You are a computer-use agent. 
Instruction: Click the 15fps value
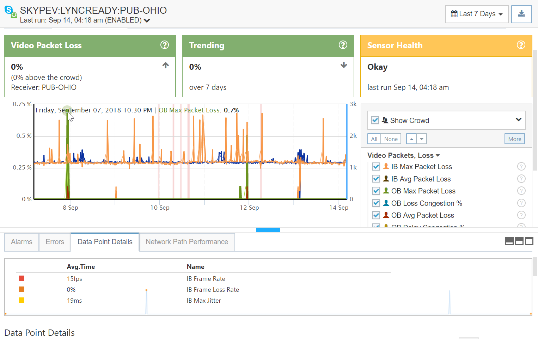74,279
